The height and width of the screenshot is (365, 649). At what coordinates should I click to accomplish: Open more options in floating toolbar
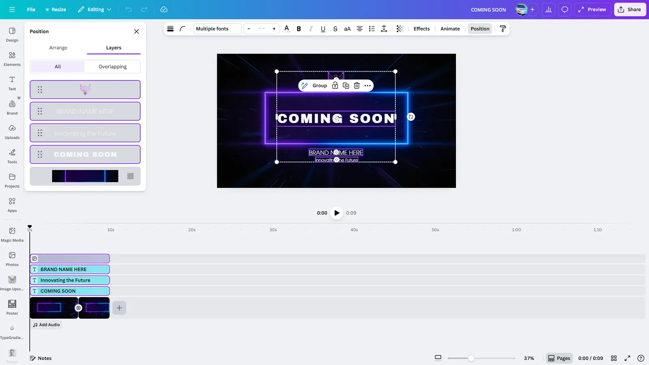[x=367, y=86]
